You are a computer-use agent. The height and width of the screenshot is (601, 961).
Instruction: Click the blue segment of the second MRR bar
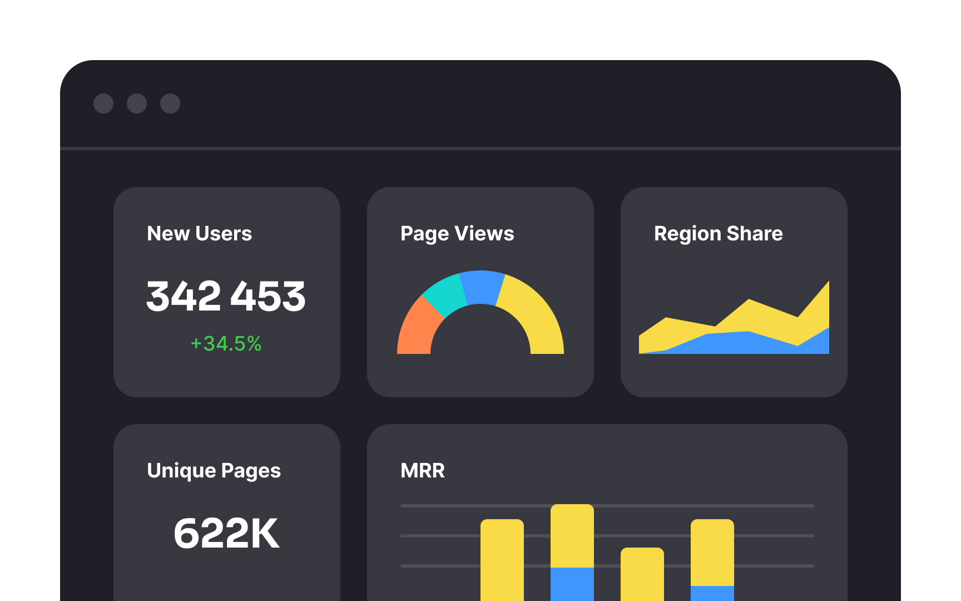click(572, 584)
